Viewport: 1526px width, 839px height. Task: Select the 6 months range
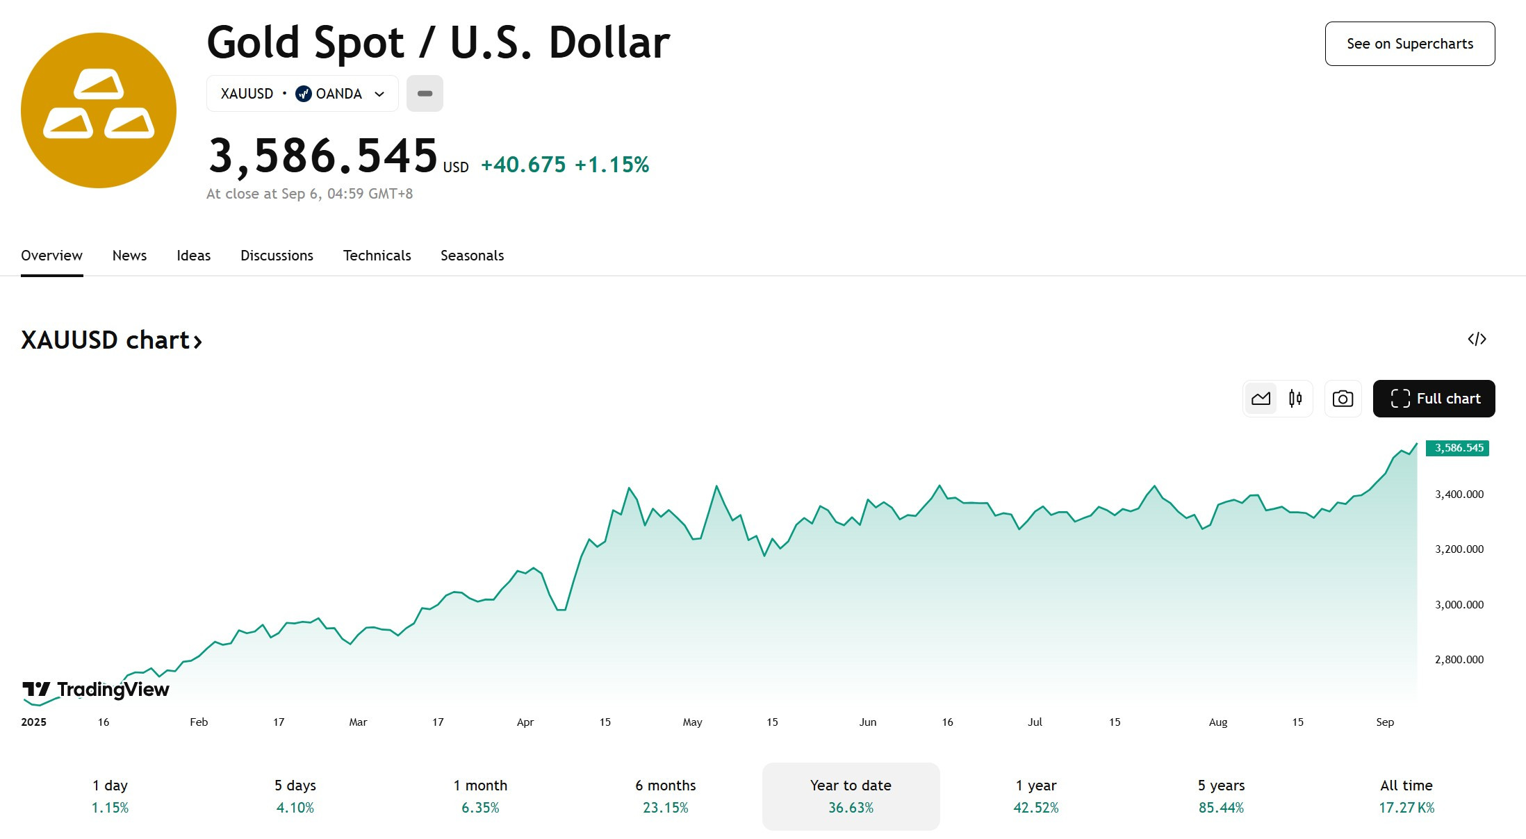tap(666, 796)
